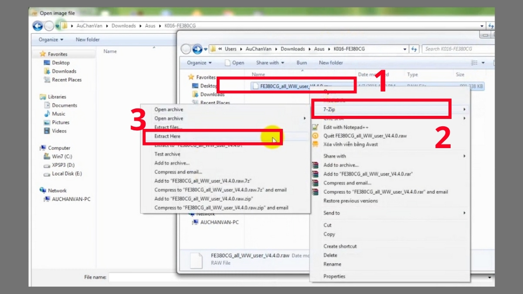Viewport: 523px width, 294px height.
Task: Click the File name input field
Action: click(x=298, y=277)
